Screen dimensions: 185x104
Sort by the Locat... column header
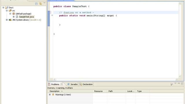pos(131,91)
